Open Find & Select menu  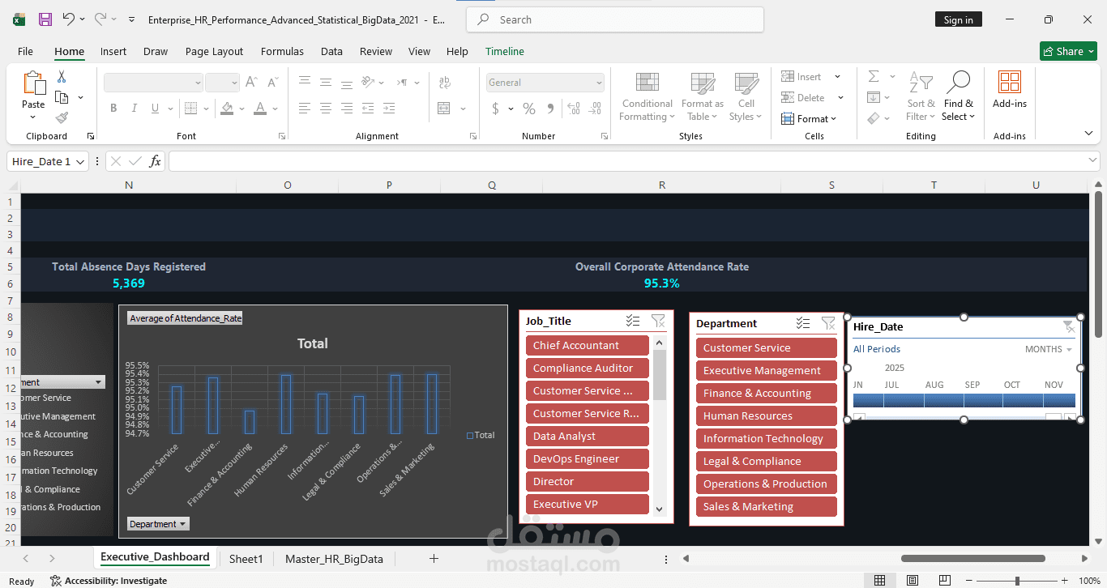click(x=958, y=96)
